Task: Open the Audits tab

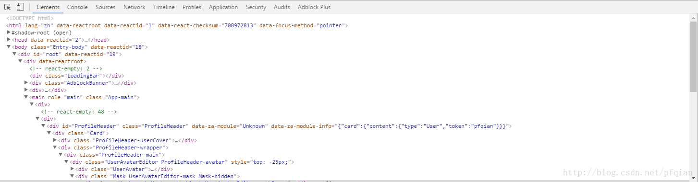Action: (282, 7)
